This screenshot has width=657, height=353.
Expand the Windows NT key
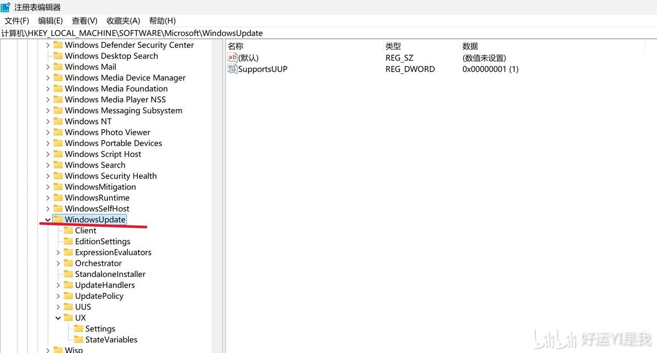48,122
